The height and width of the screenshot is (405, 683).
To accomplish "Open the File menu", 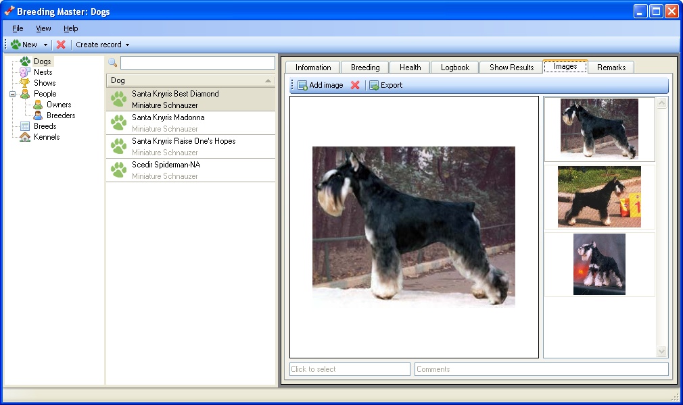I will [x=18, y=28].
